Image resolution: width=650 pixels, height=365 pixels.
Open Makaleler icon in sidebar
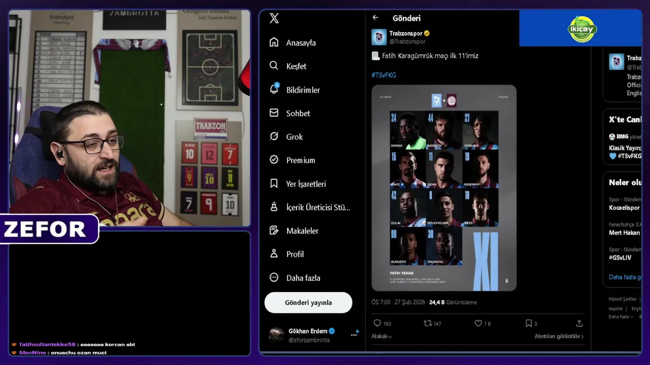tap(274, 231)
